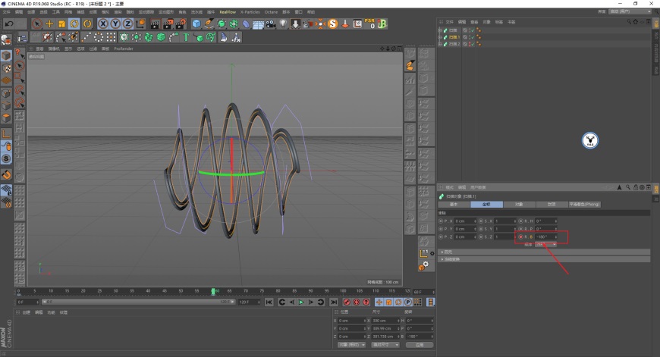
Task: Toggle R.H keyframe circle
Action: tap(520, 221)
